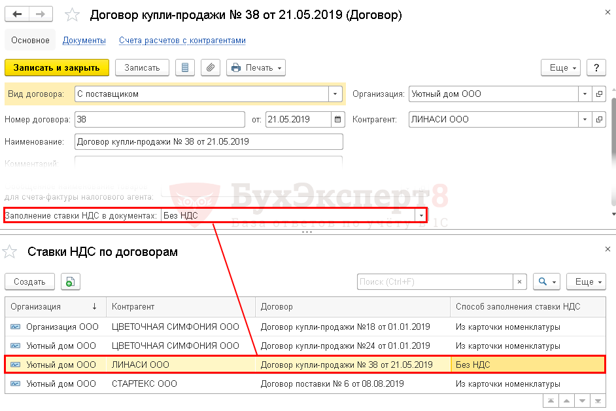Expand the Организация dropdown list

[585, 94]
